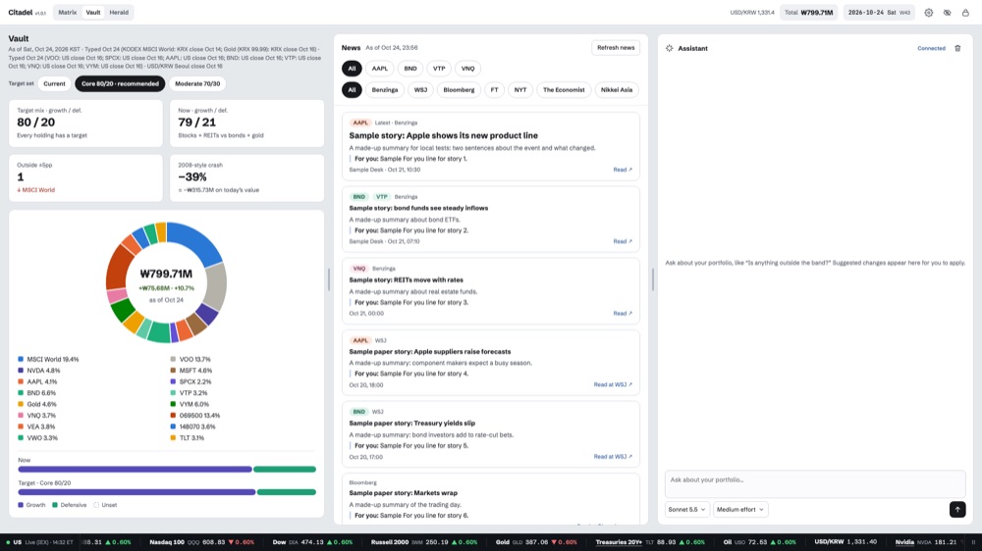This screenshot has height=551, width=982.
Task: Send message with arrow button
Action: [x=956, y=509]
